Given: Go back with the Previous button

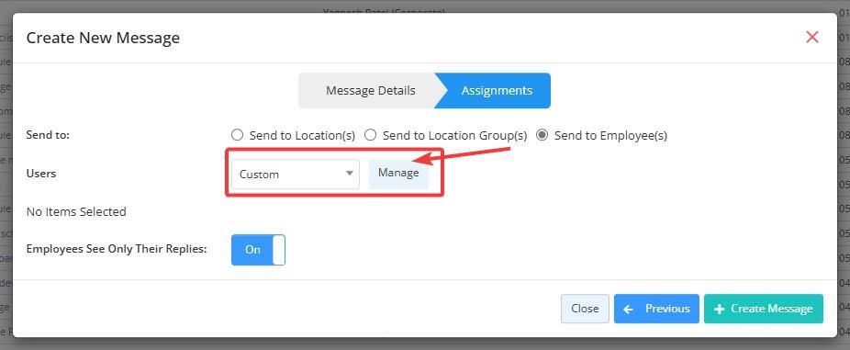Looking at the screenshot, I should pos(656,309).
